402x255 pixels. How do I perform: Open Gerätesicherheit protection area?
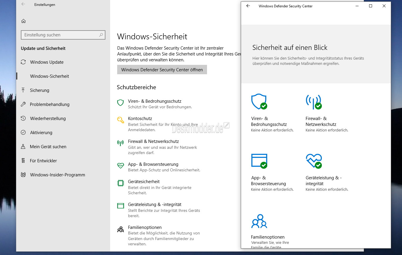[x=144, y=182]
